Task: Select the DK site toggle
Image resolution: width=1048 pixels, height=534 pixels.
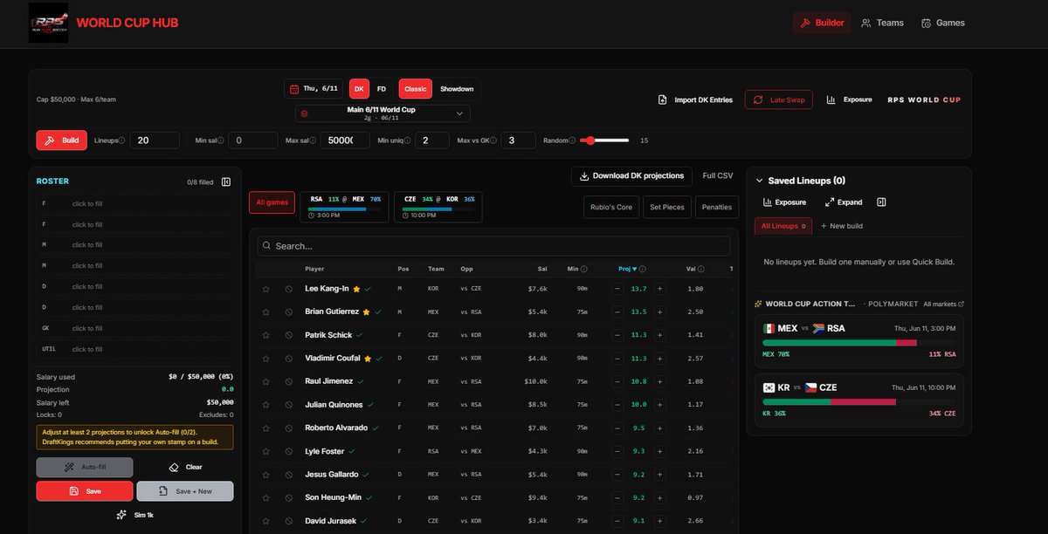Action: tap(359, 89)
